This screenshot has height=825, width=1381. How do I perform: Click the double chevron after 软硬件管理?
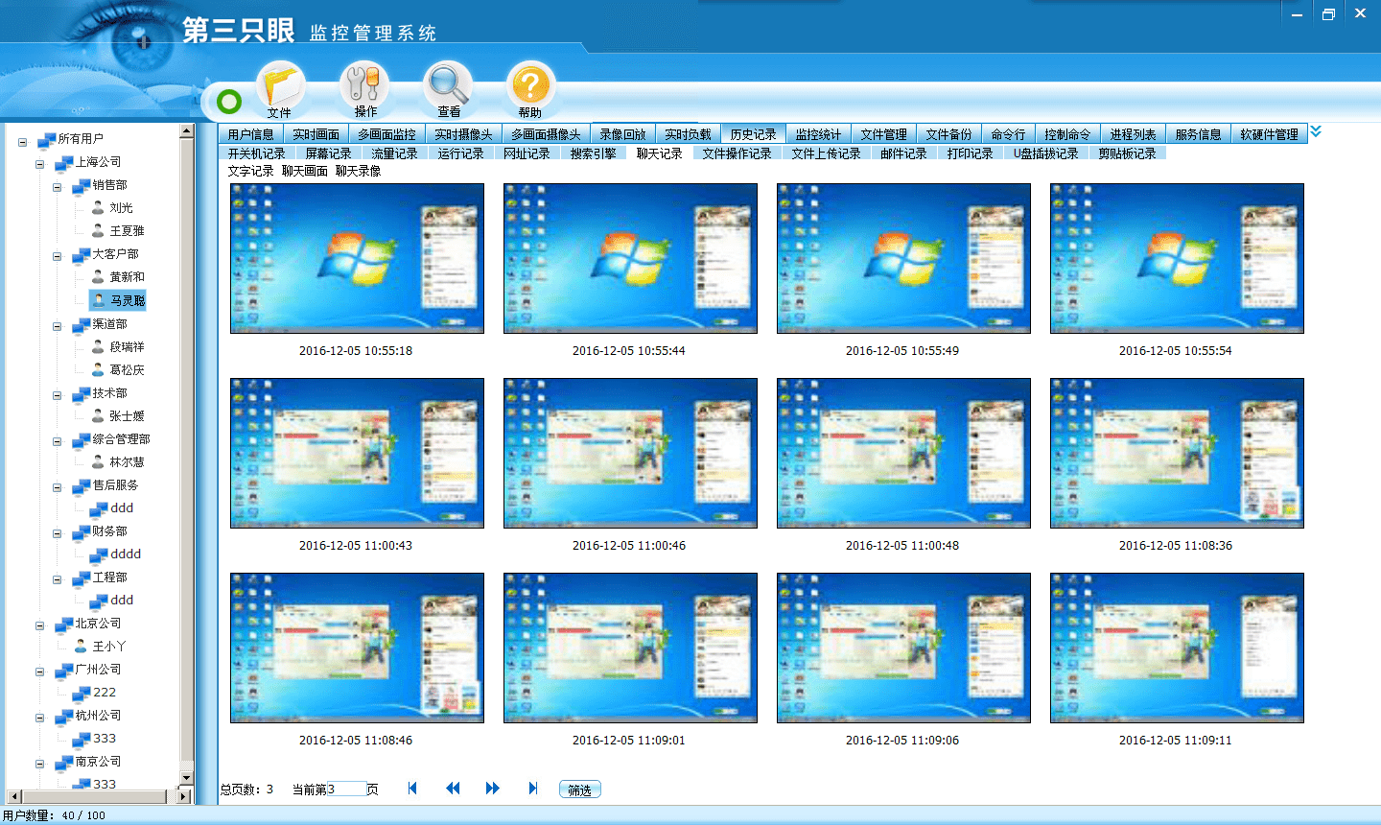click(1316, 131)
